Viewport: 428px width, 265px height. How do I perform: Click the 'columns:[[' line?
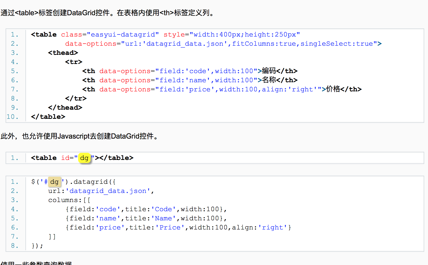click(69, 200)
